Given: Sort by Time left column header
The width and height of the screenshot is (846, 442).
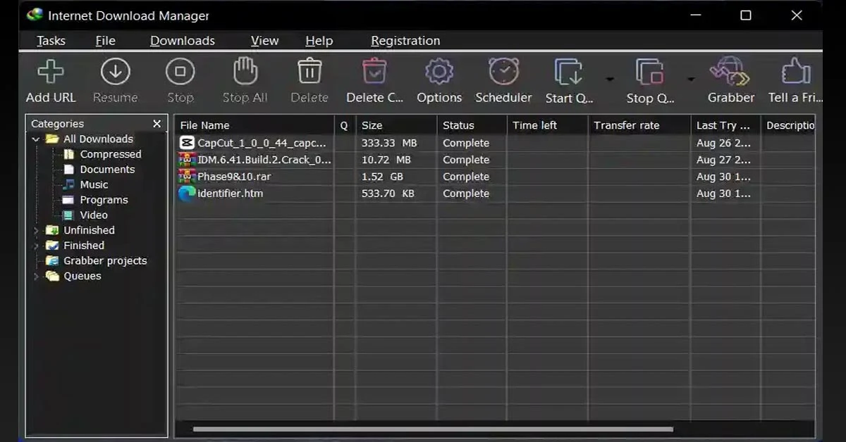Looking at the screenshot, I should [547, 125].
